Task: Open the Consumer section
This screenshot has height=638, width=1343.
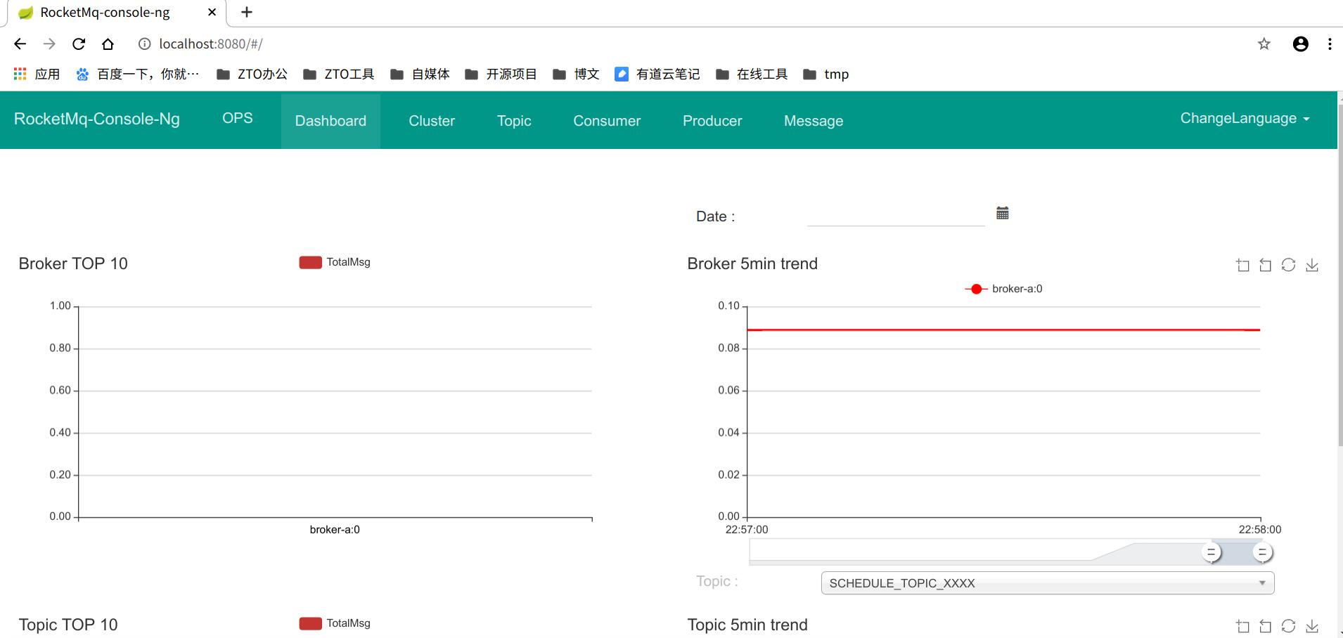Action: coord(606,121)
